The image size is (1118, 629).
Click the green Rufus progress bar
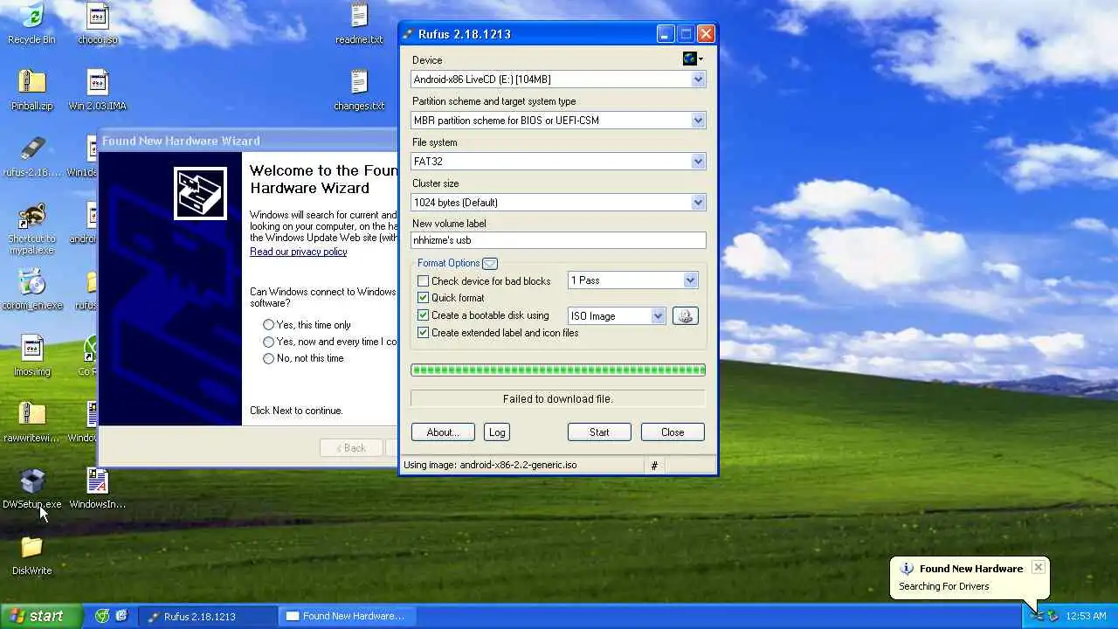(x=558, y=370)
